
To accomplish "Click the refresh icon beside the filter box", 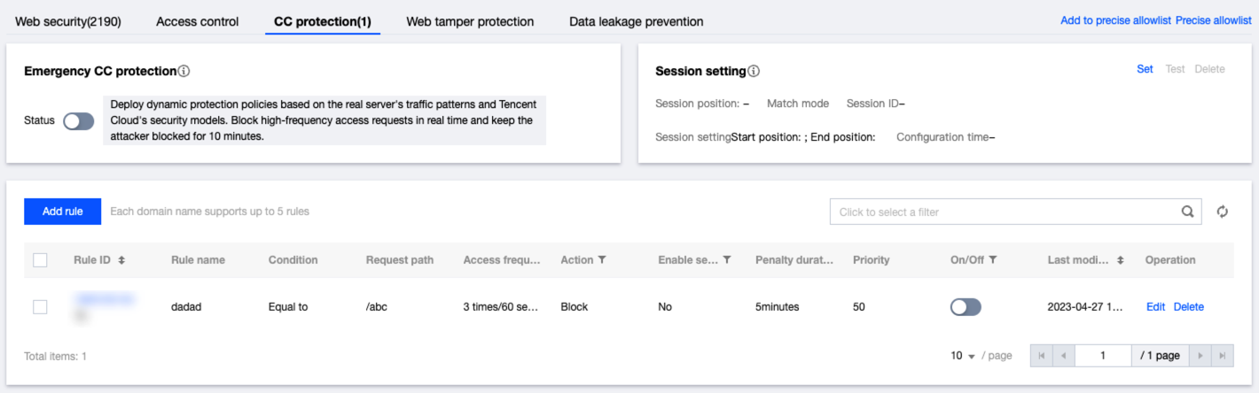I will click(1222, 212).
